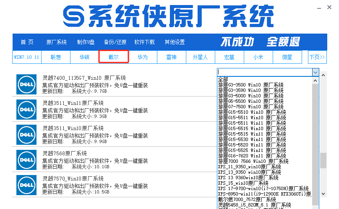Image resolution: width=339 pixels, height=209 pixels.
Task: Select the 华为 brand tab
Action: pos(143,57)
